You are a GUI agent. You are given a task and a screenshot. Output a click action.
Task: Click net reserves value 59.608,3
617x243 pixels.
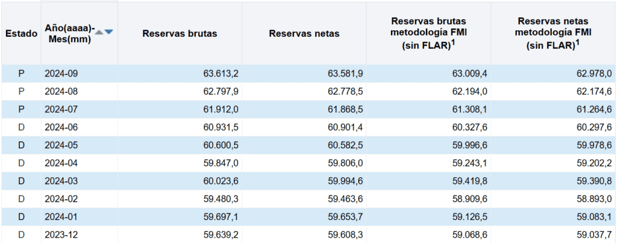coord(345,235)
